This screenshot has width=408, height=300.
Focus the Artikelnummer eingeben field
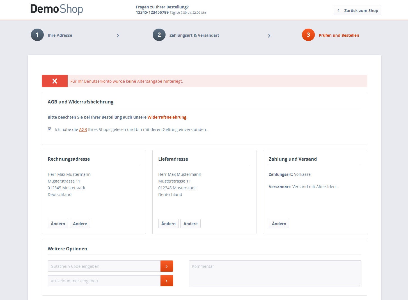point(104,281)
